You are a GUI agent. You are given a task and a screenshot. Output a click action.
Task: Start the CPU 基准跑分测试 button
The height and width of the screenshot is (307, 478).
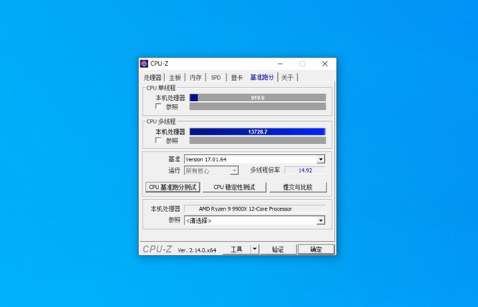tap(173, 187)
